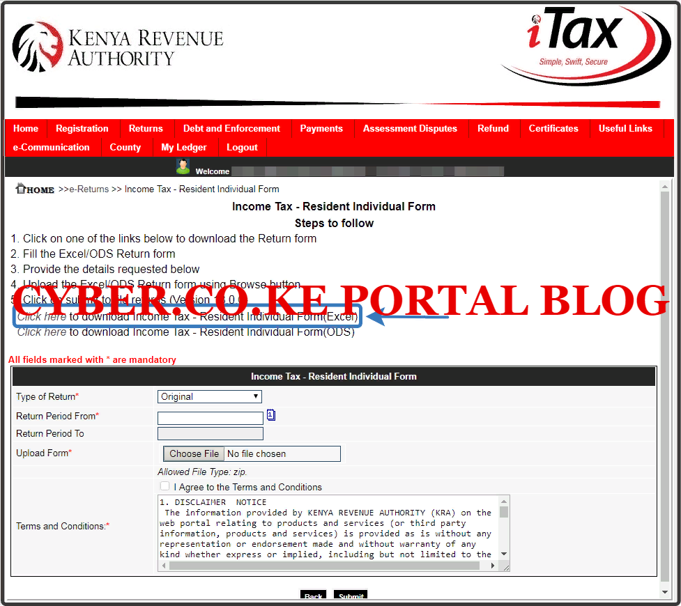Screen dimensions: 681x606
Task: Click Logout in the navigation bar
Action: 242,147
